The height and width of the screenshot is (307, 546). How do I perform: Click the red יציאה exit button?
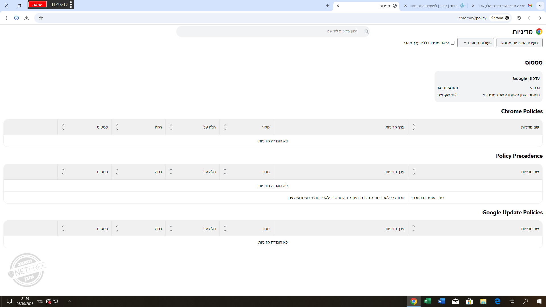click(x=37, y=5)
